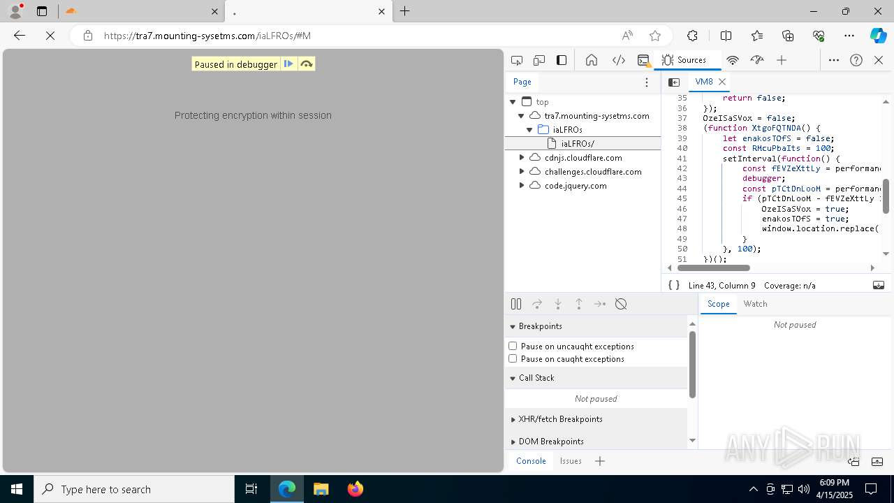Image resolution: width=894 pixels, height=503 pixels.
Task: Enable pause on caught exceptions
Action: [513, 358]
